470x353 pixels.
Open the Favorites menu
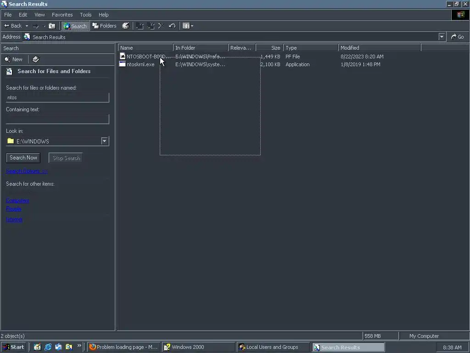click(62, 15)
